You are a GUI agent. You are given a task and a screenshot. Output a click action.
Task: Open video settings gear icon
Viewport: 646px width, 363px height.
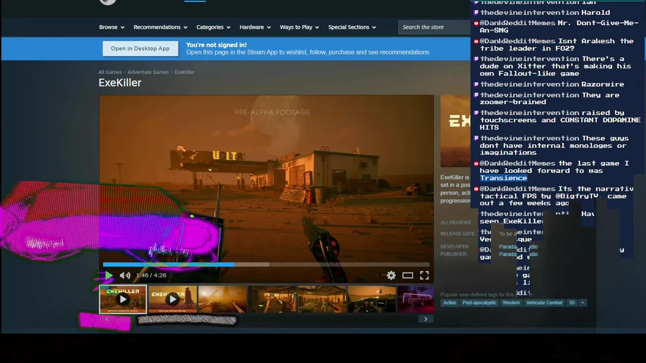tap(391, 275)
